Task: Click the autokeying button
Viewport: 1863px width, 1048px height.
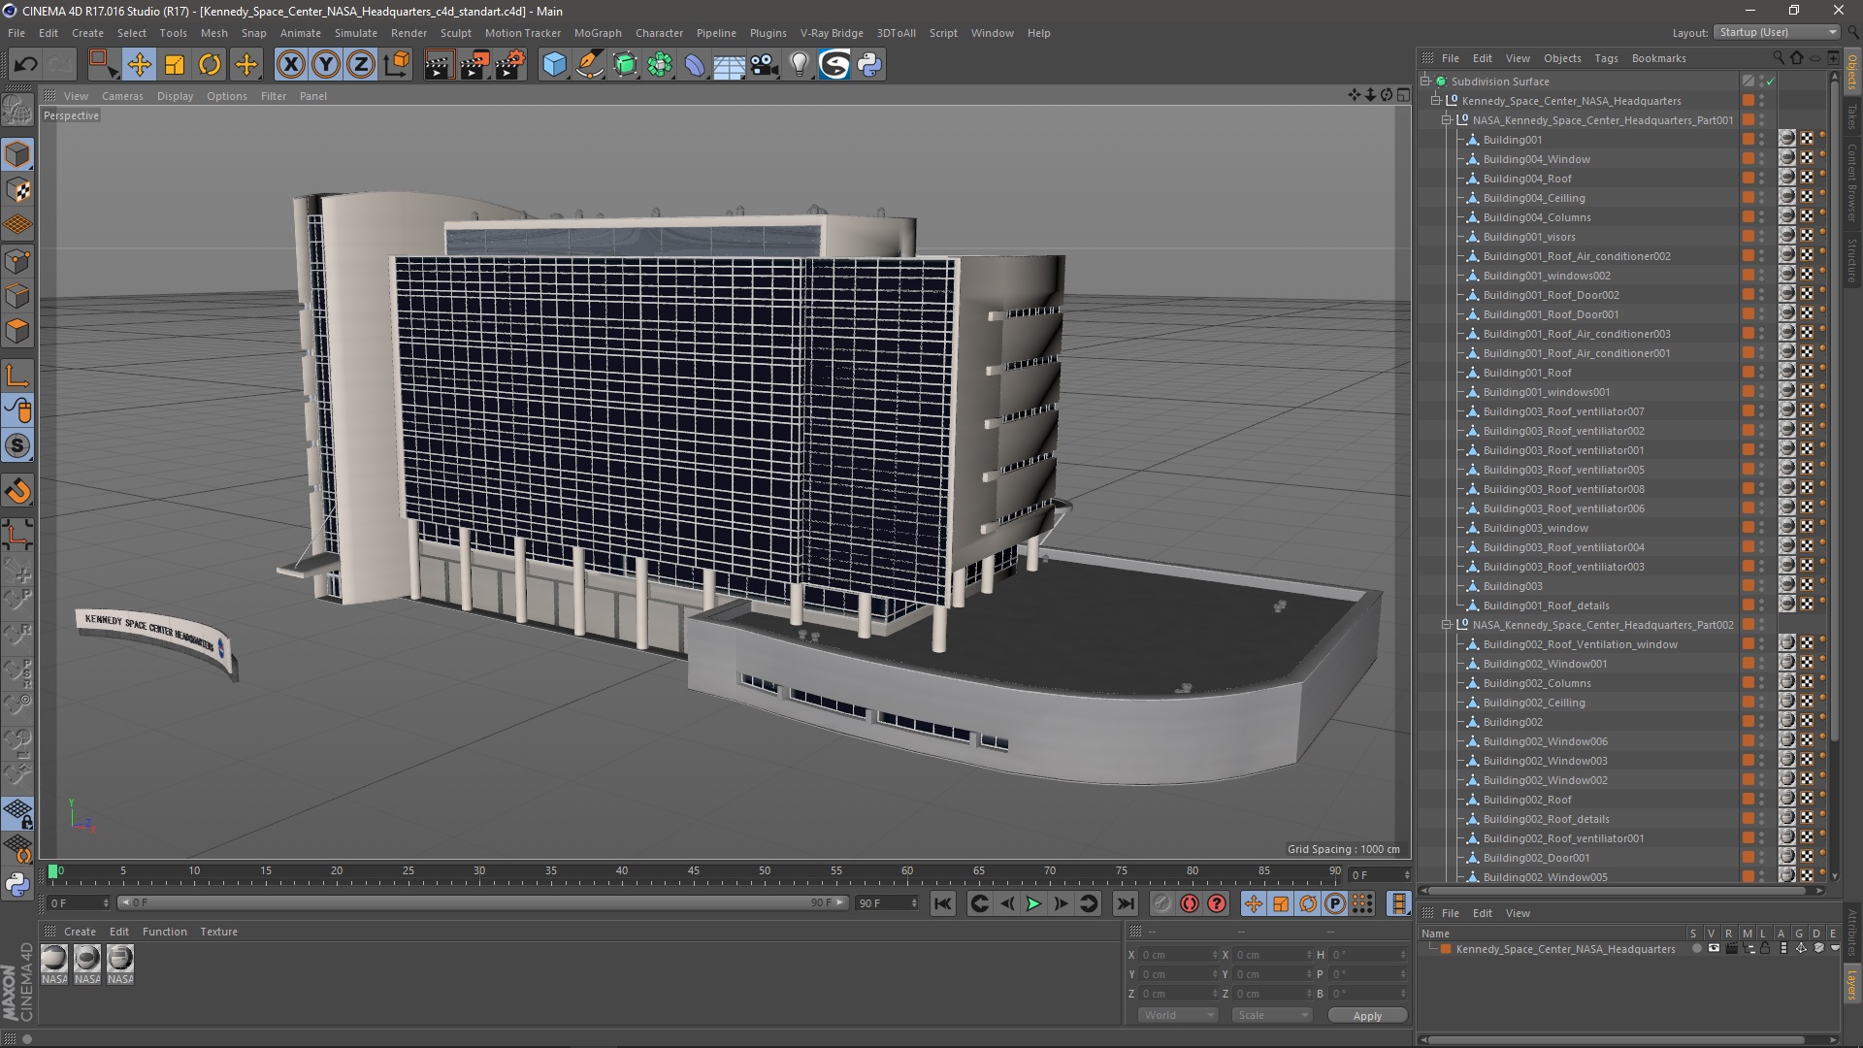Action: (1190, 903)
